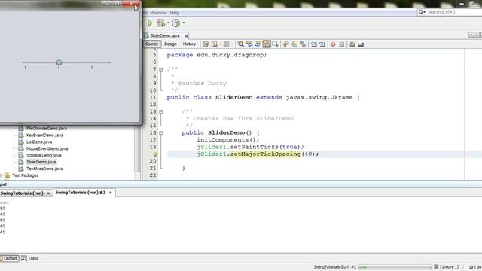This screenshot has width=482, height=271.
Task: Click the Profile Project clock icon
Action: click(175, 23)
